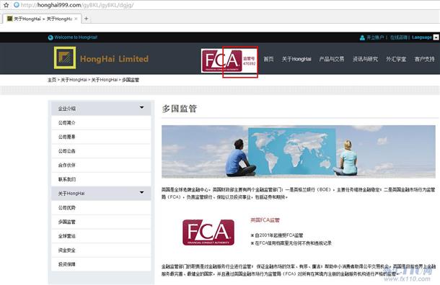Open the 在线咨询 link

click(399, 37)
